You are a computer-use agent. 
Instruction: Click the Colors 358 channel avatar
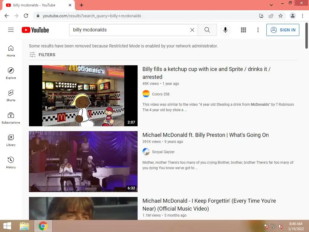(x=146, y=94)
